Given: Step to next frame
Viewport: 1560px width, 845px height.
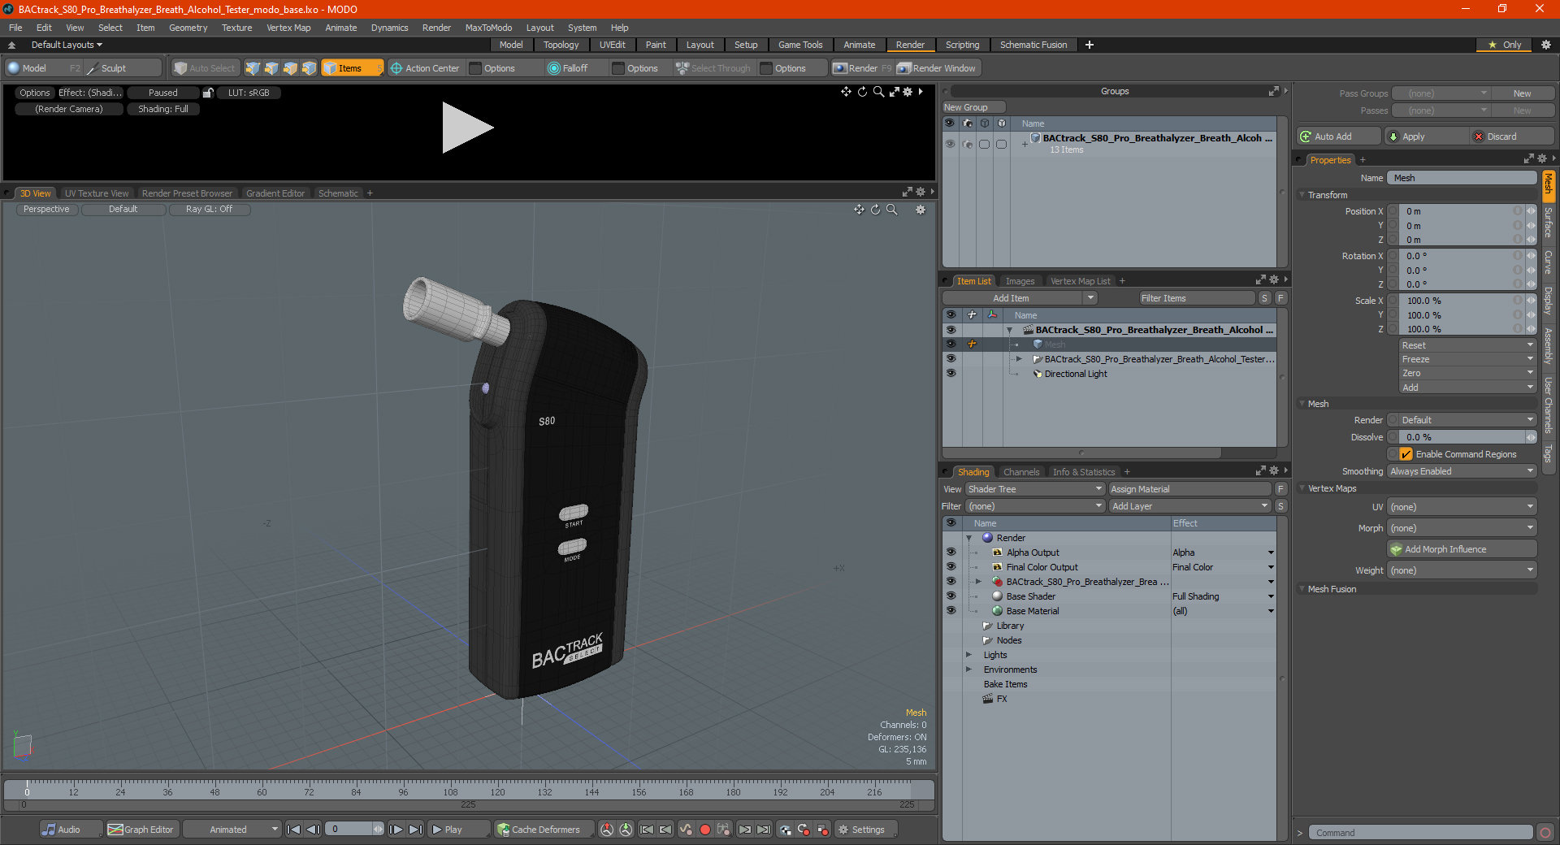Looking at the screenshot, I should click(396, 830).
